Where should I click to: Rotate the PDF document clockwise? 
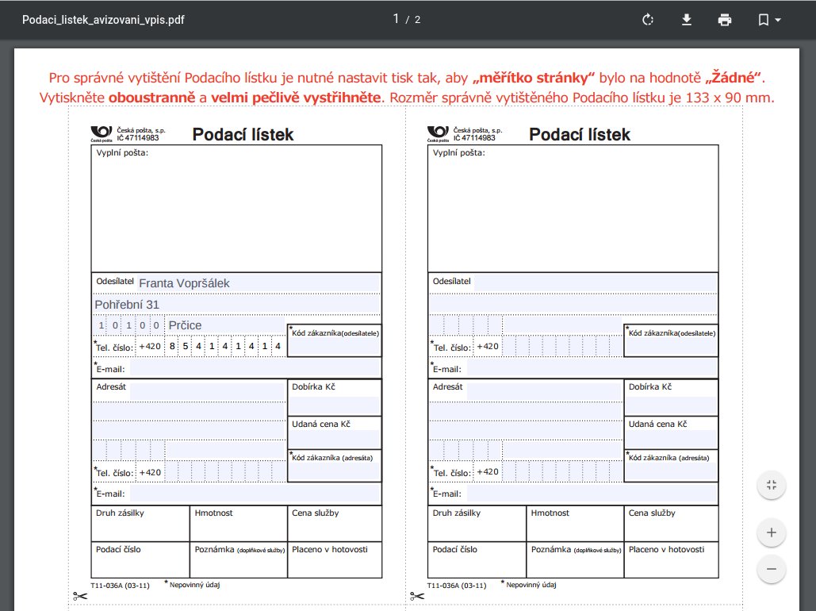pos(648,20)
